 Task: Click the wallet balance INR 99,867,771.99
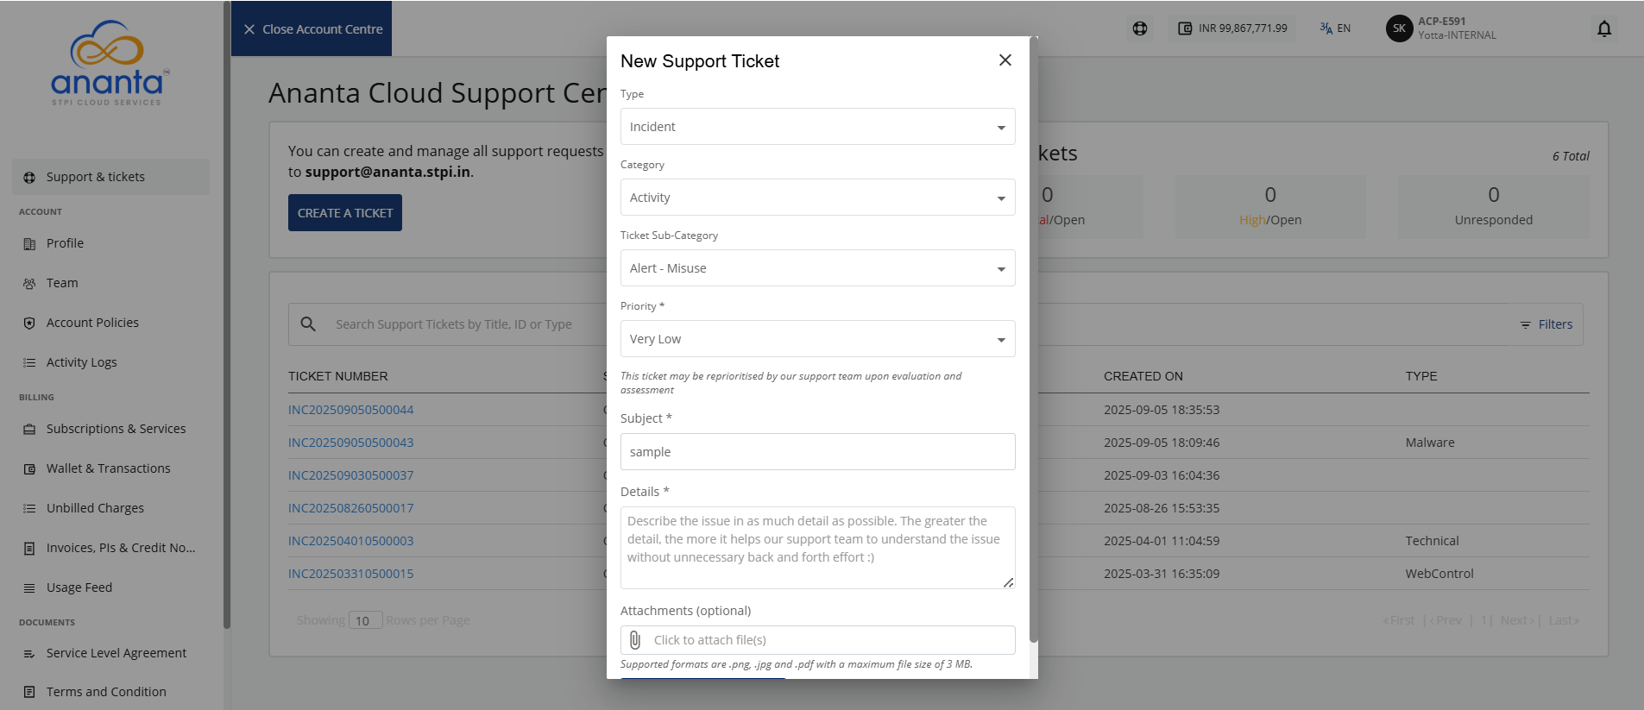coord(1232,28)
